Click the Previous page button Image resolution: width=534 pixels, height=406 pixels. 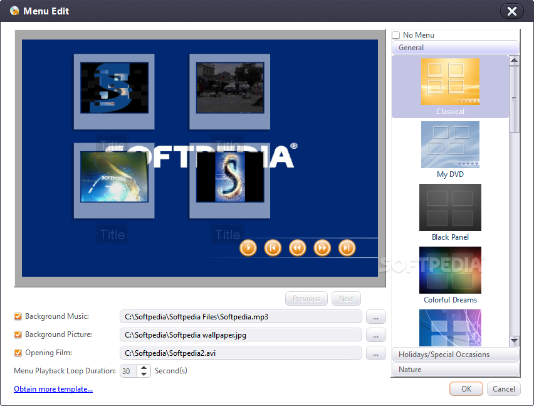click(306, 299)
